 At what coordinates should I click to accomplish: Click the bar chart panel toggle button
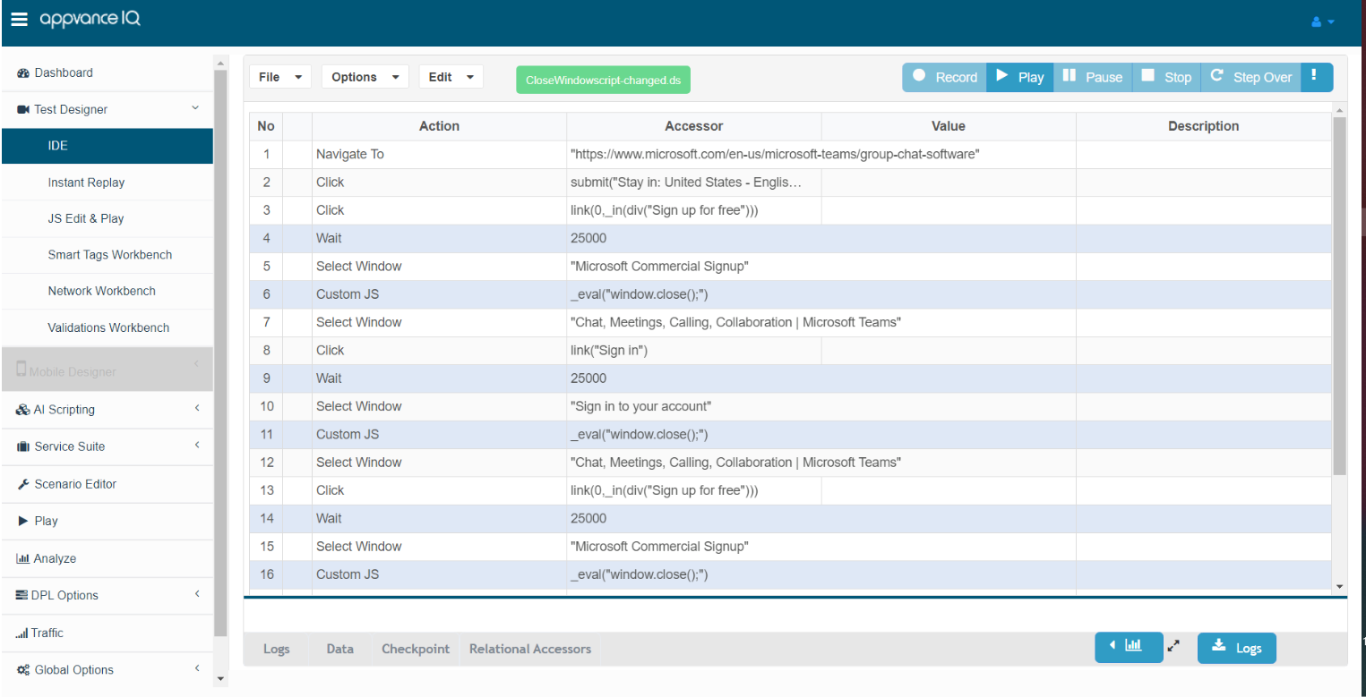pyautogui.click(x=1129, y=646)
